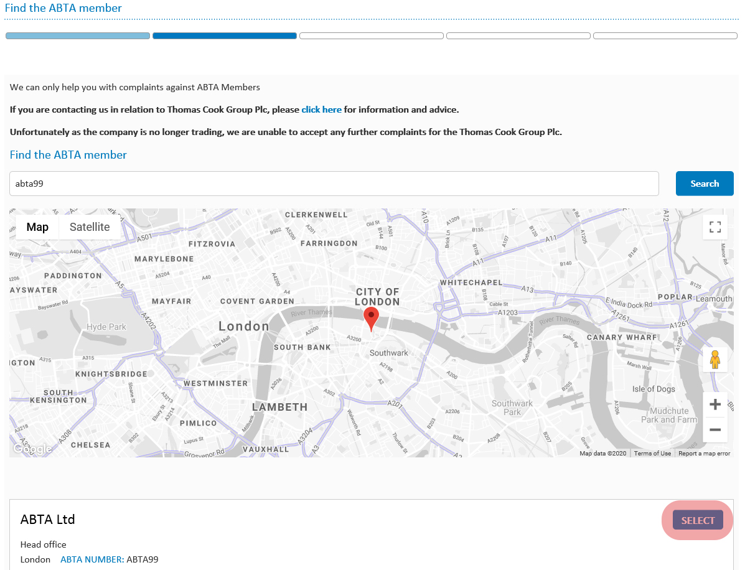This screenshot has height=570, width=745.
Task: Click the Street View pegman icon
Action: (715, 360)
